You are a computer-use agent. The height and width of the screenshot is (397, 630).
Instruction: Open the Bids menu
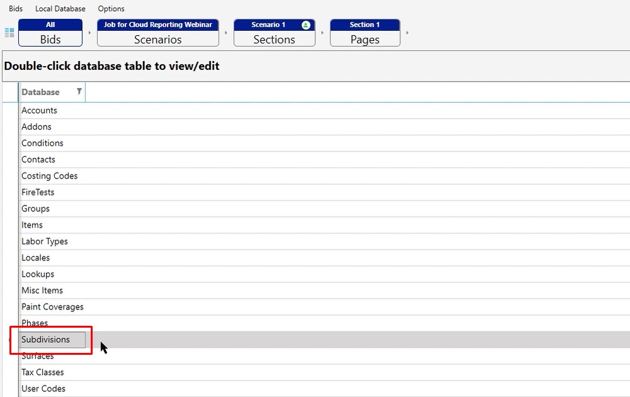[x=16, y=9]
